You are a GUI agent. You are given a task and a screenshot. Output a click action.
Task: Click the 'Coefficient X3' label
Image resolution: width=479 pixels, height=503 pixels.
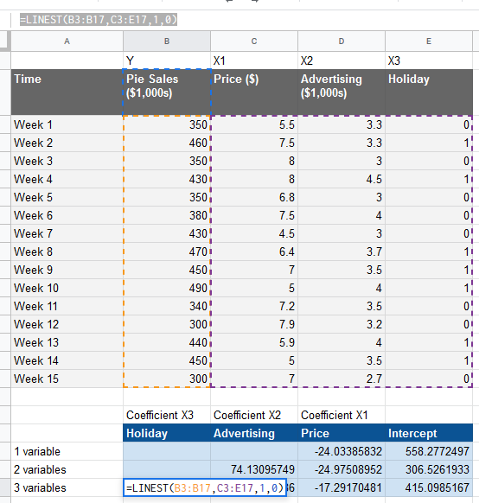click(167, 415)
